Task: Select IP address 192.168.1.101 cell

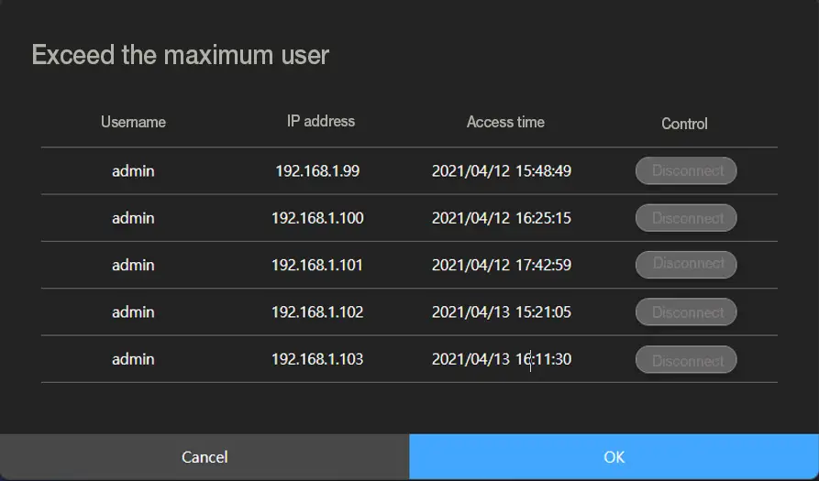Action: pyautogui.click(x=317, y=265)
